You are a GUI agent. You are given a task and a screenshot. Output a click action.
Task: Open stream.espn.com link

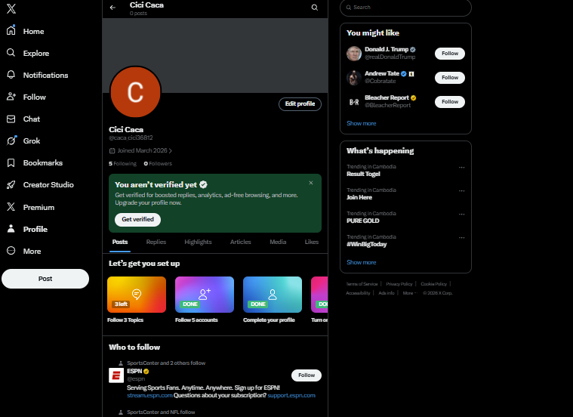pyautogui.click(x=149, y=395)
